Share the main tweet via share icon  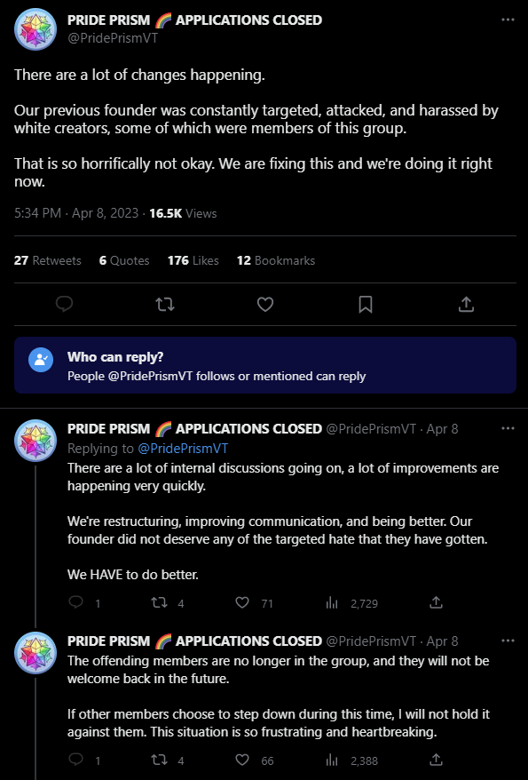(466, 304)
